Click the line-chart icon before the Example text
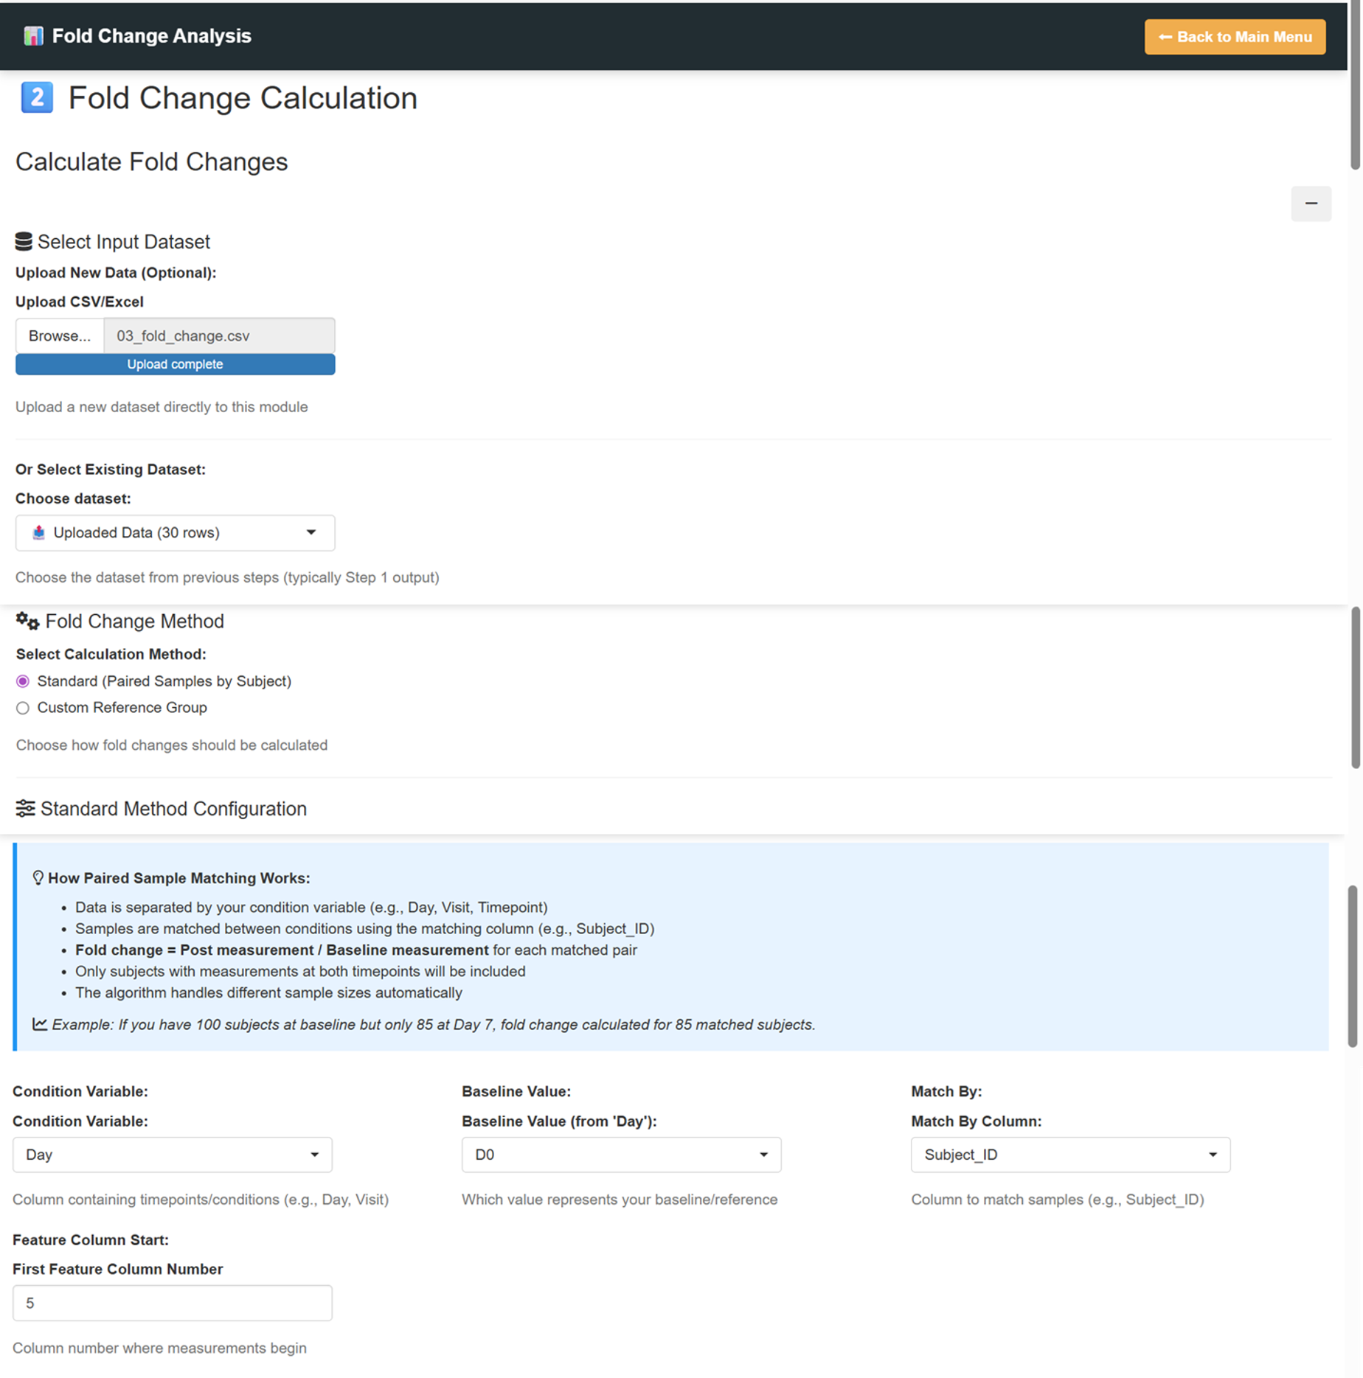 40,1025
